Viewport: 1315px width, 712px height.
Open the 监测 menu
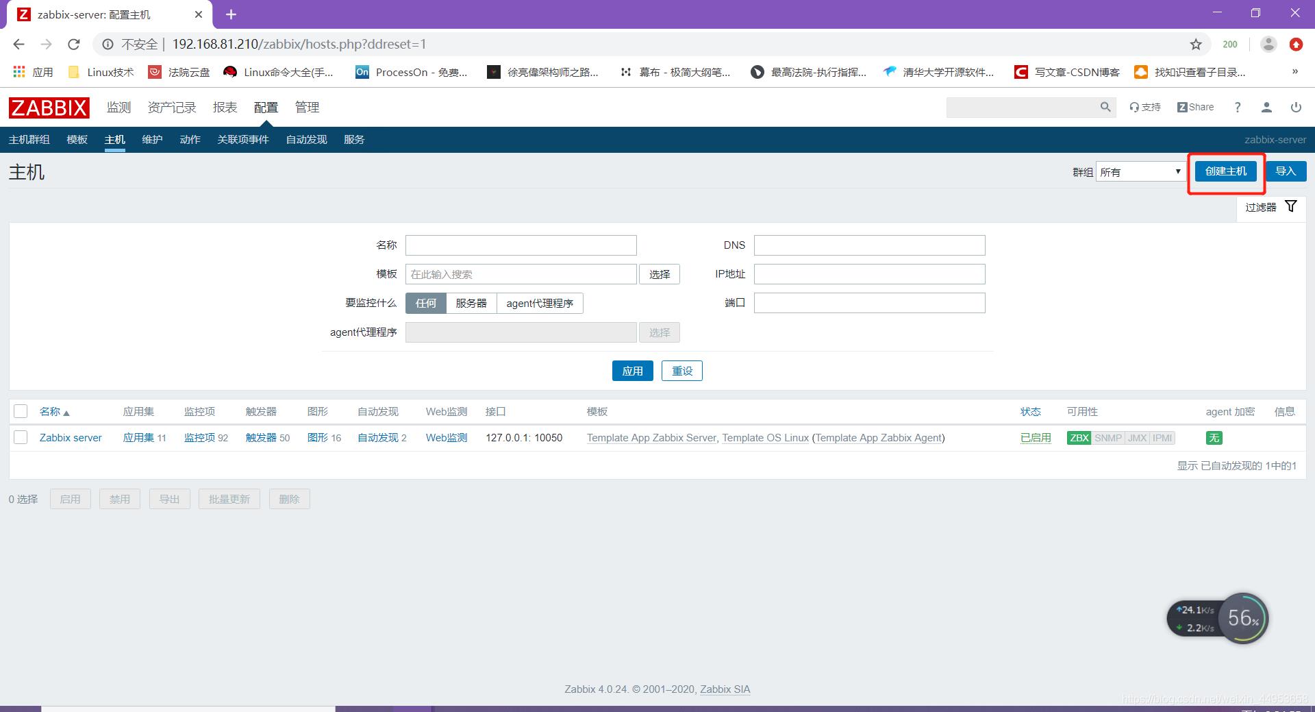click(118, 108)
